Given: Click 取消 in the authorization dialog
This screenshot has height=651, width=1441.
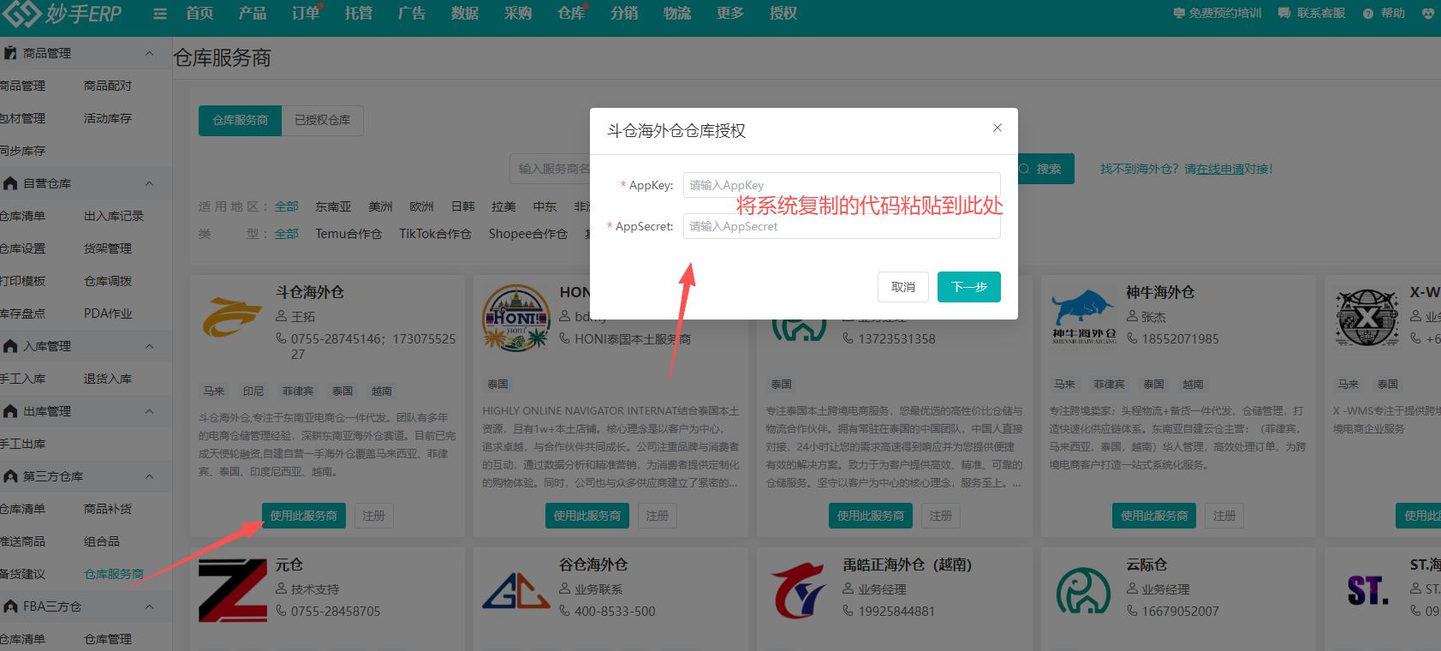Looking at the screenshot, I should [903, 287].
